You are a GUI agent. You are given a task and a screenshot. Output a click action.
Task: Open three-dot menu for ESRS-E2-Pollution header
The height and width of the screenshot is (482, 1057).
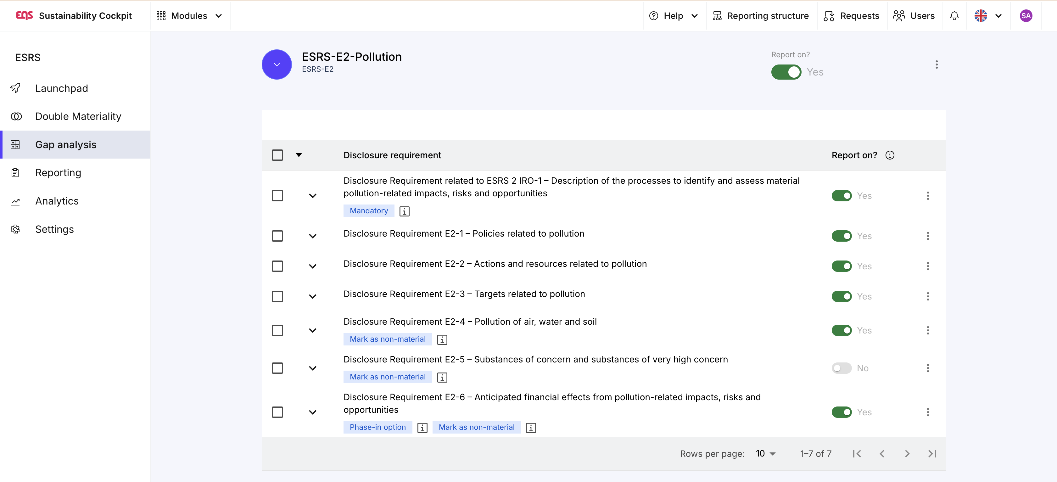click(937, 64)
